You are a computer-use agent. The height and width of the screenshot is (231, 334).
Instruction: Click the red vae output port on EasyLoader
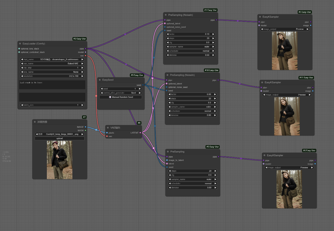coord(86,56)
